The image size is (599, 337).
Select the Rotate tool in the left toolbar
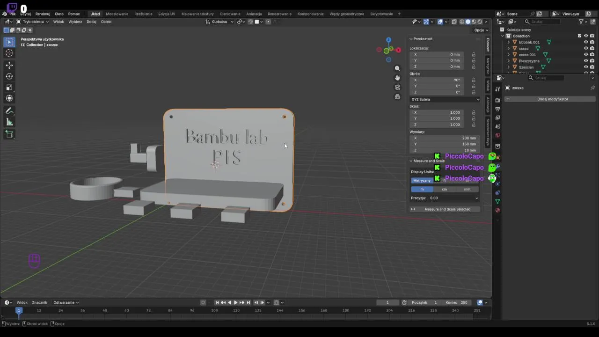(x=9, y=76)
